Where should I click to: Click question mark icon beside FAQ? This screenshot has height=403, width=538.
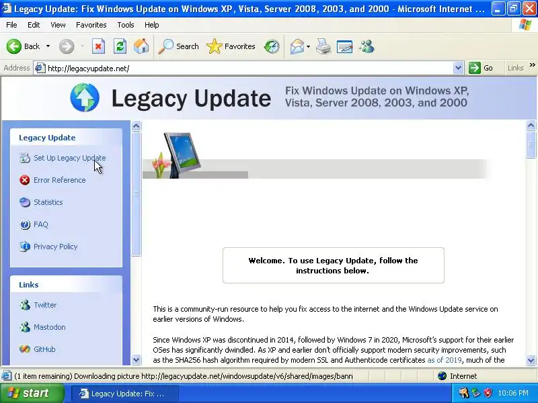coord(25,224)
